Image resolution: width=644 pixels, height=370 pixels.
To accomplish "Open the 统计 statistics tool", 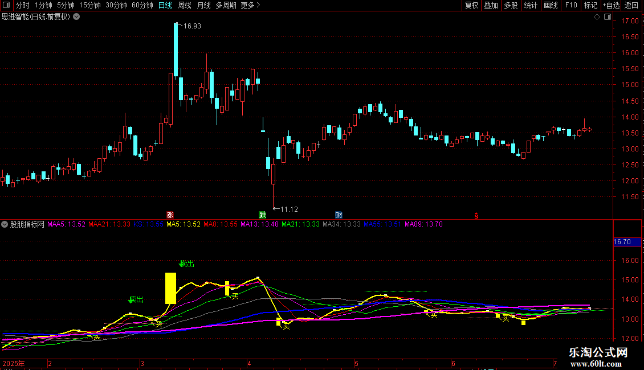I will coord(531,5).
